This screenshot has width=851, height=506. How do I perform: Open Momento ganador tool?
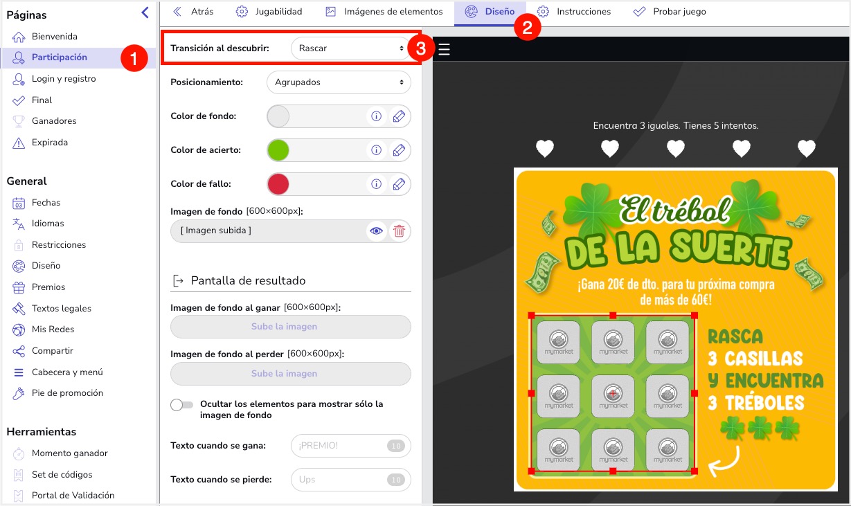(69, 453)
